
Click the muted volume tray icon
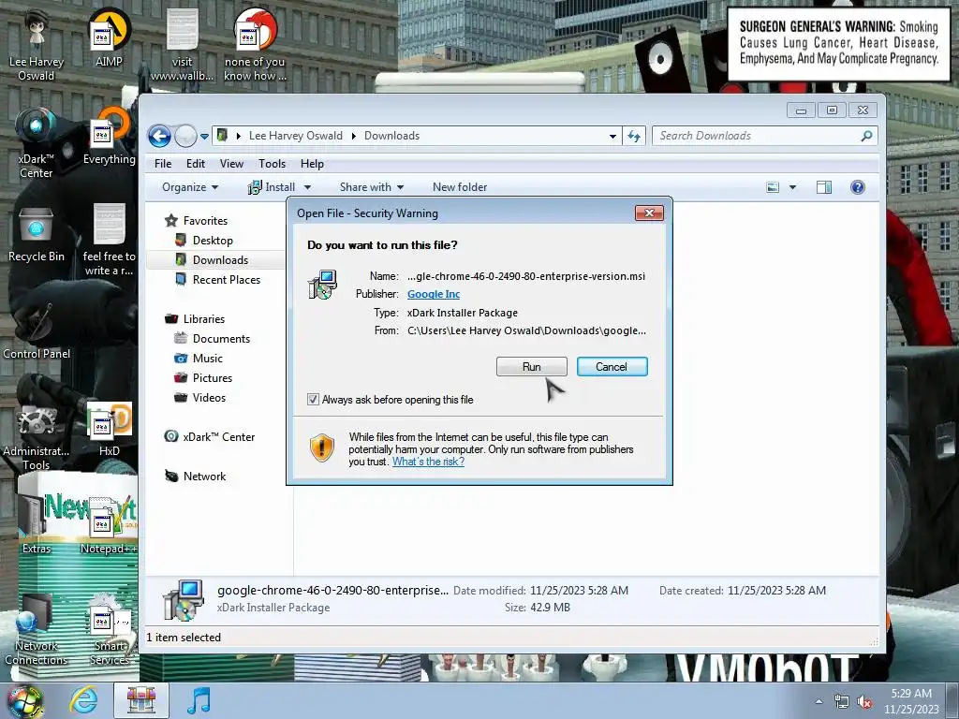(x=864, y=702)
